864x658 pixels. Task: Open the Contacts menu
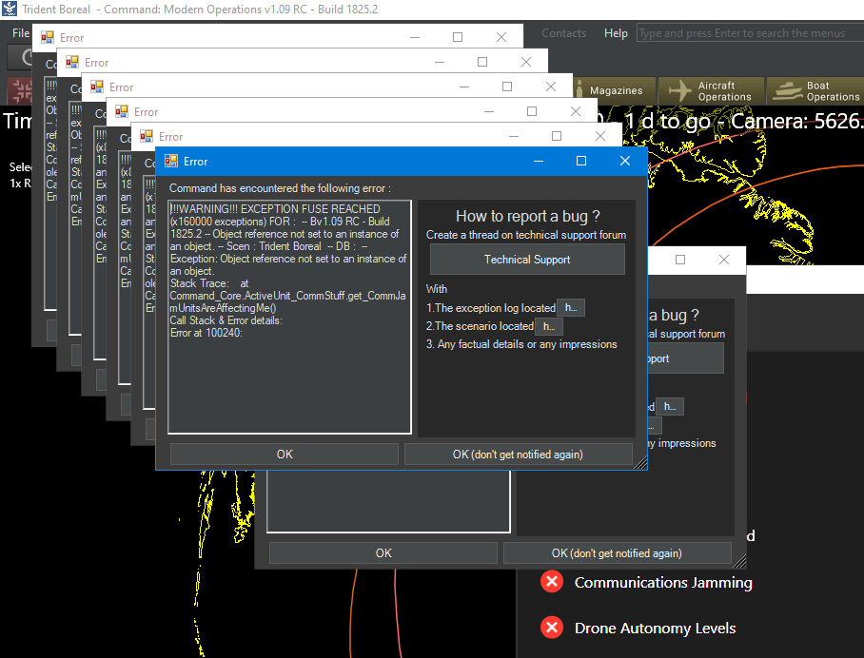coord(563,33)
